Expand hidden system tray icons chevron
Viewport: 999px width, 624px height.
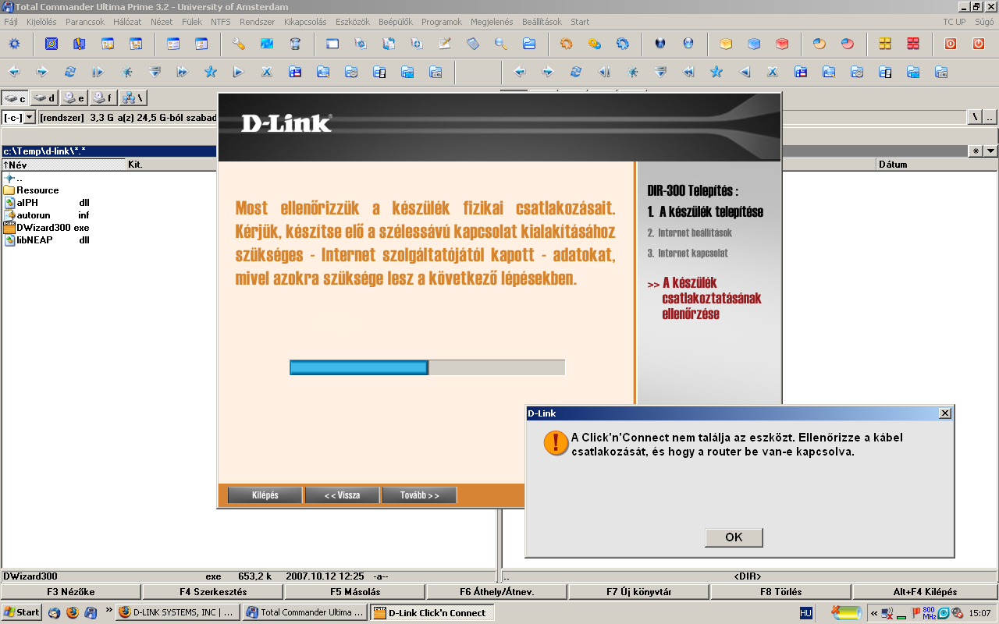(x=874, y=613)
